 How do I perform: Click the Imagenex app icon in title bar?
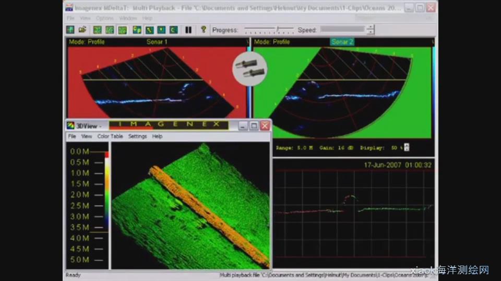tap(69, 8)
